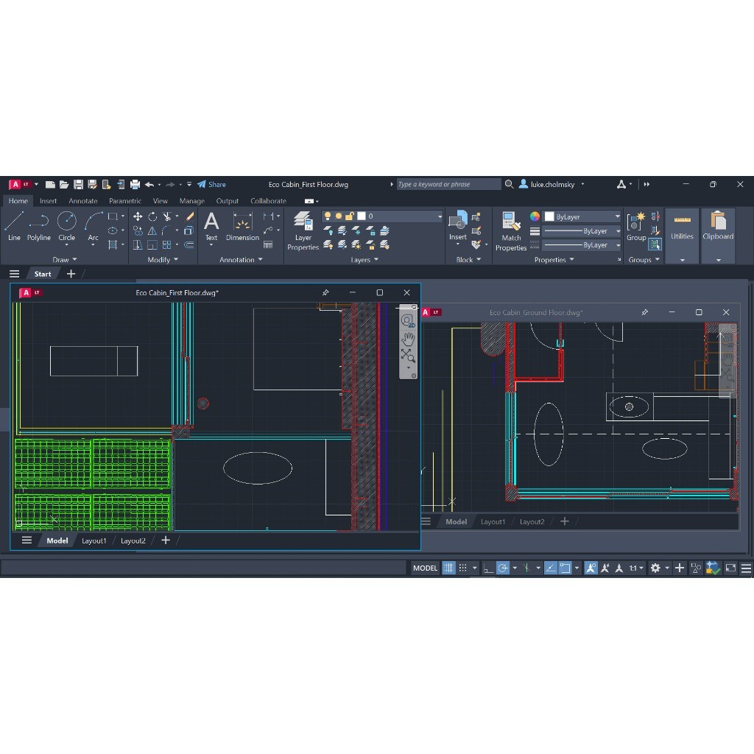Screen dimensions: 754x754
Task: Click the ByLayer object color swatch
Action: [x=549, y=217]
